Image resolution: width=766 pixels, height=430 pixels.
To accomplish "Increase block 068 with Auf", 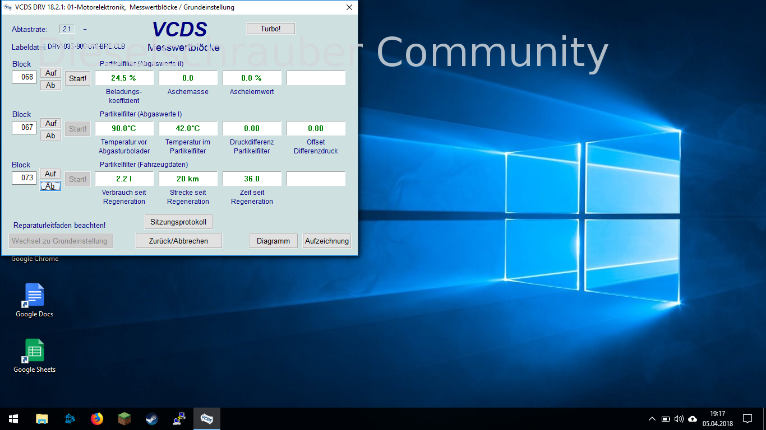I will pyautogui.click(x=50, y=73).
